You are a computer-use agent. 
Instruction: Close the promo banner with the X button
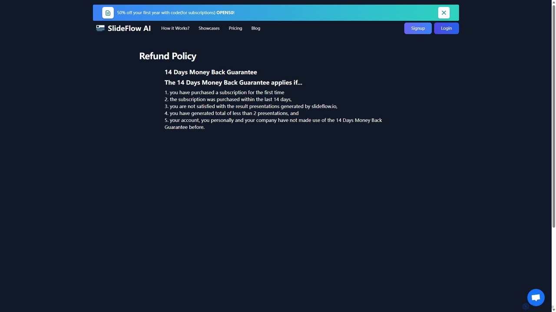(443, 13)
